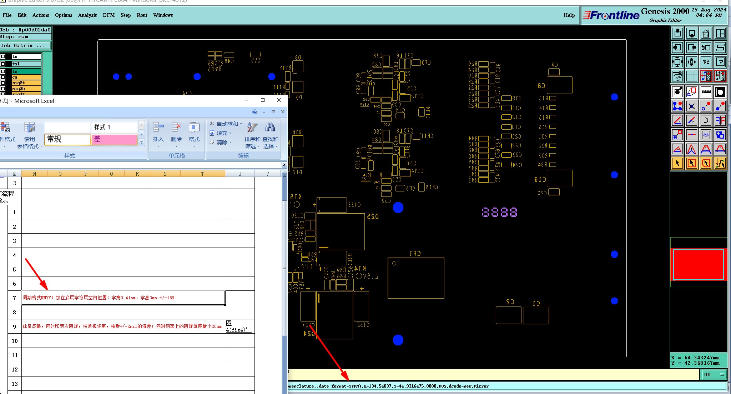Click the Help button
This screenshot has width=731, height=394.
pos(569,15)
